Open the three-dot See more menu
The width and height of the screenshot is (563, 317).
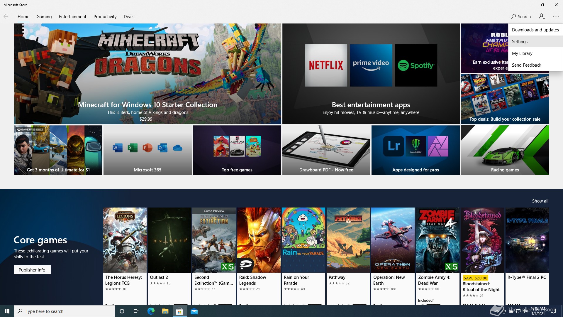(x=556, y=17)
